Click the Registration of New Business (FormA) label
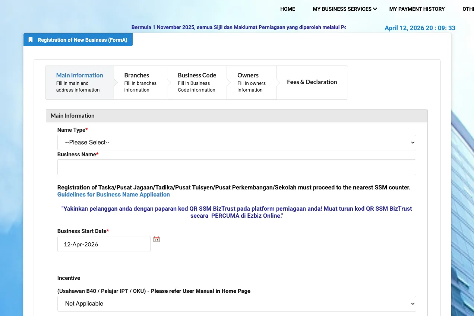474x316 pixels. coord(82,40)
